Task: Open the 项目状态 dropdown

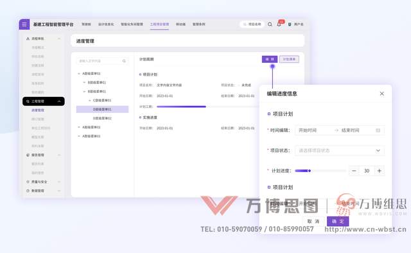Action: 340,150
